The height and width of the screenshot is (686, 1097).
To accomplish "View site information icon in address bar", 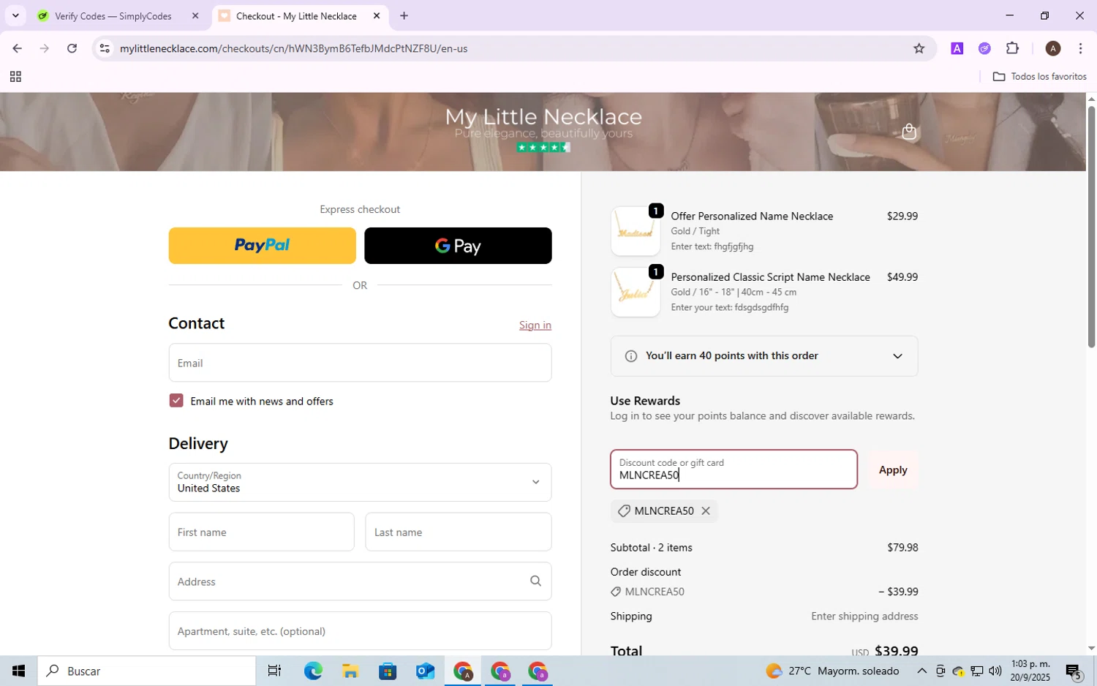I will (105, 48).
